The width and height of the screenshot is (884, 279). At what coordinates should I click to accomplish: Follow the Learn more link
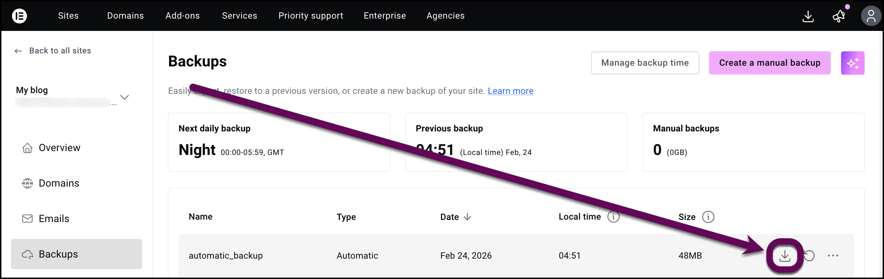click(510, 91)
